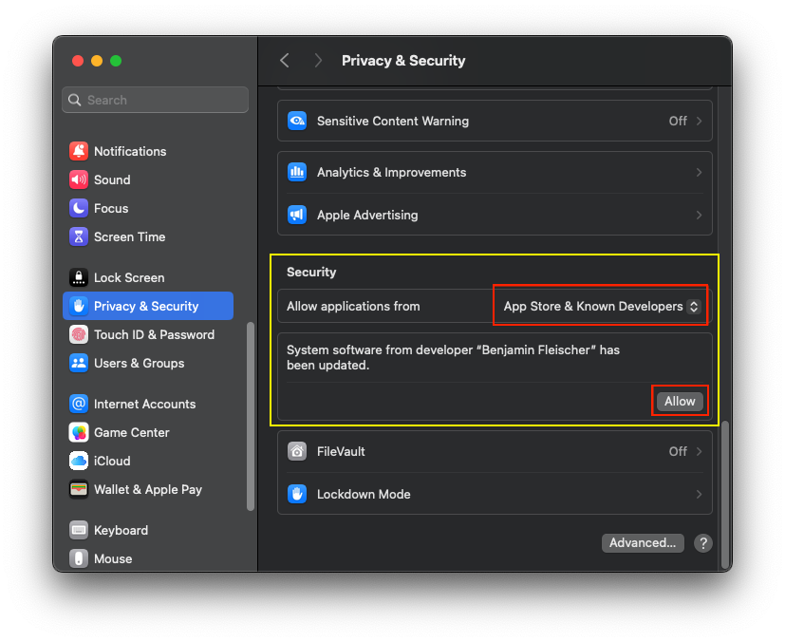Expand Apple Advertising chevron

click(x=699, y=215)
